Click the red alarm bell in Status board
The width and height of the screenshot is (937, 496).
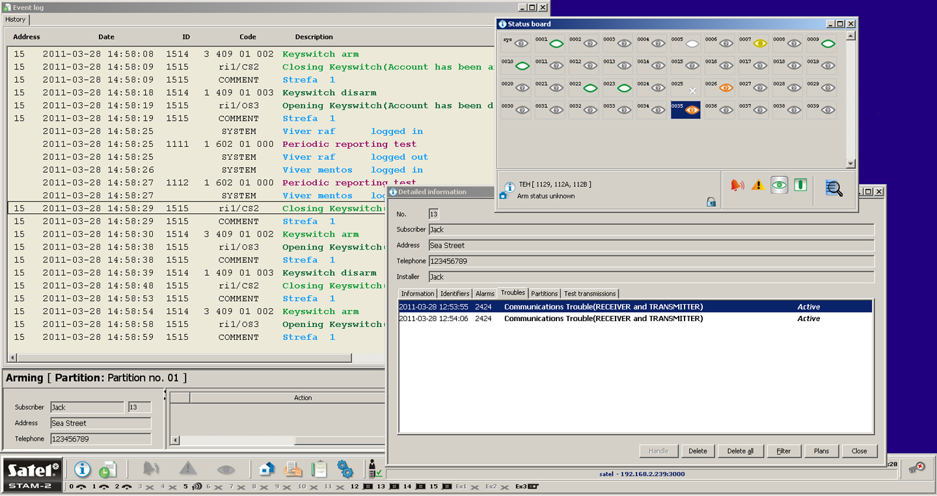click(x=737, y=185)
